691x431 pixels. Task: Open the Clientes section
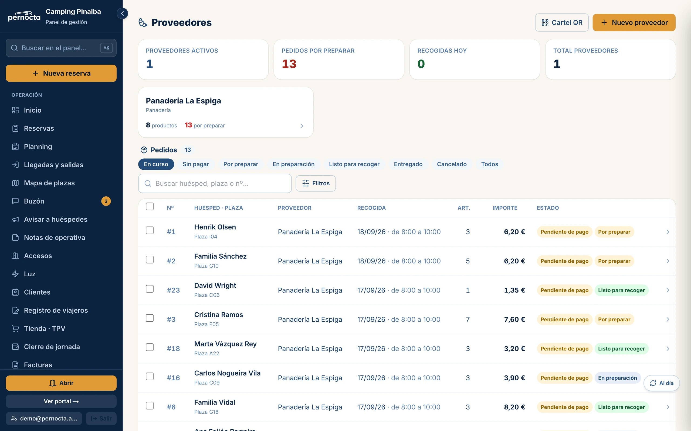point(61,292)
